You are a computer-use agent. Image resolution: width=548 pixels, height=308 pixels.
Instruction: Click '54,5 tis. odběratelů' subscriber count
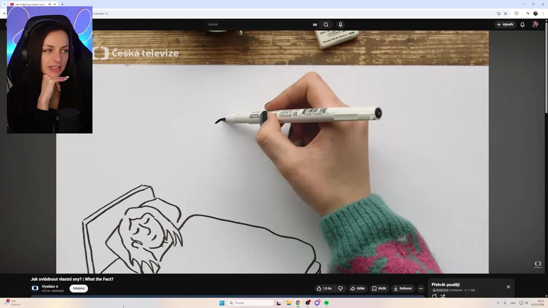pos(53,291)
